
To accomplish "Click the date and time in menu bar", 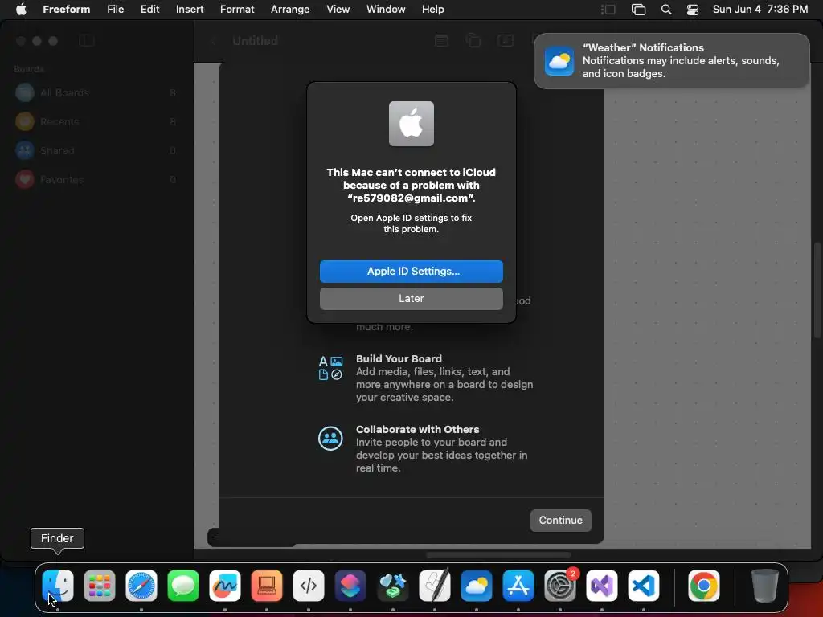I will (x=760, y=10).
